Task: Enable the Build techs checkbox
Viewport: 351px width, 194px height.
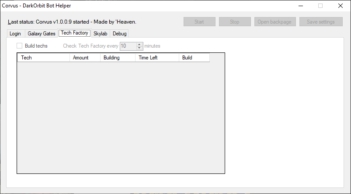Action: click(x=20, y=45)
